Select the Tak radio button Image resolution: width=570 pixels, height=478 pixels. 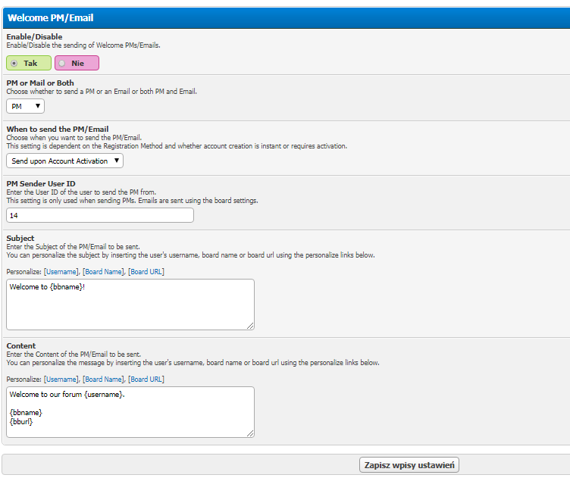tap(14, 63)
